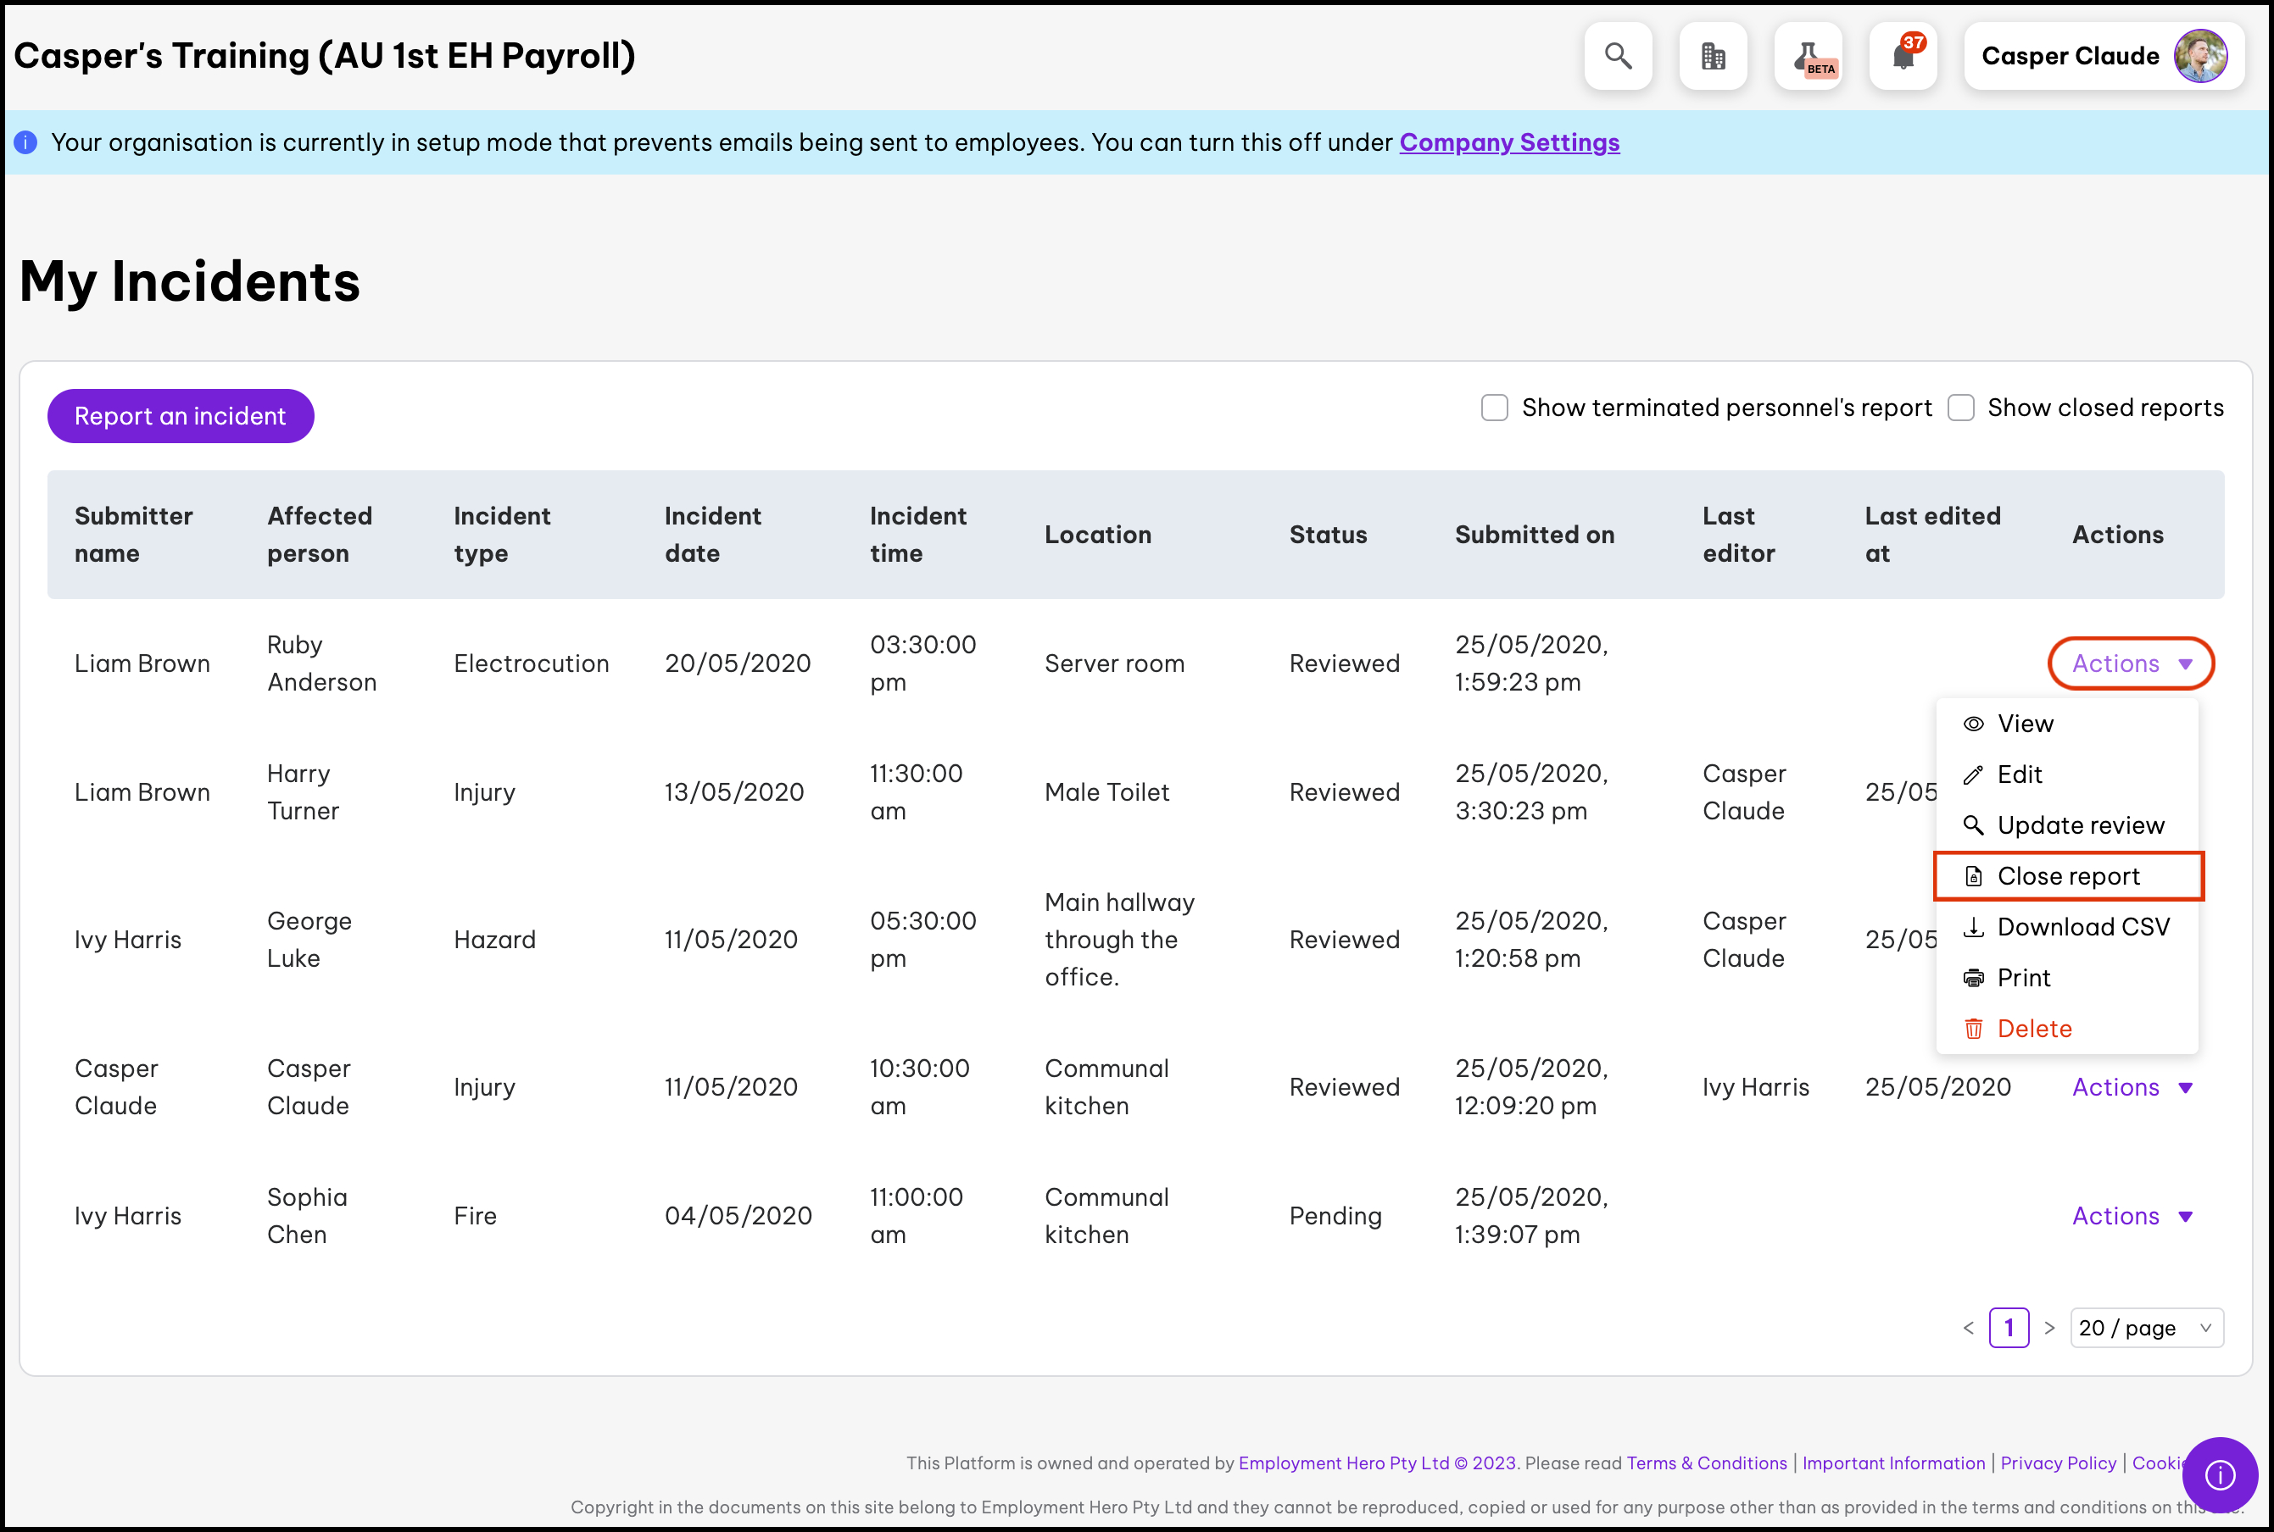The height and width of the screenshot is (1532, 2274).
Task: Open the organisation building icon
Action: click(1713, 56)
